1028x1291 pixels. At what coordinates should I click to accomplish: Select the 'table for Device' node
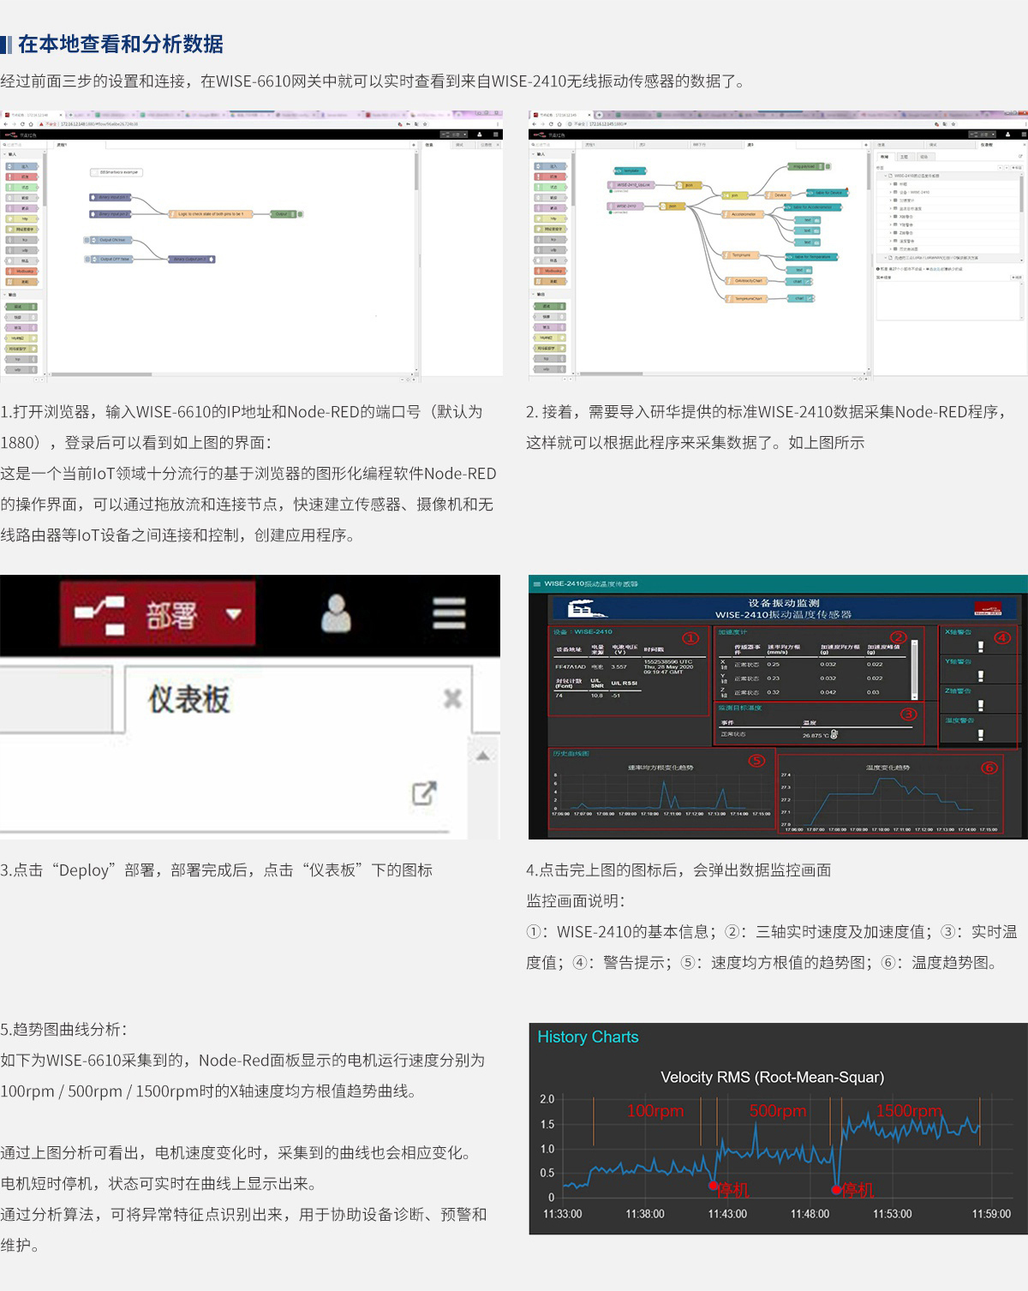click(828, 193)
